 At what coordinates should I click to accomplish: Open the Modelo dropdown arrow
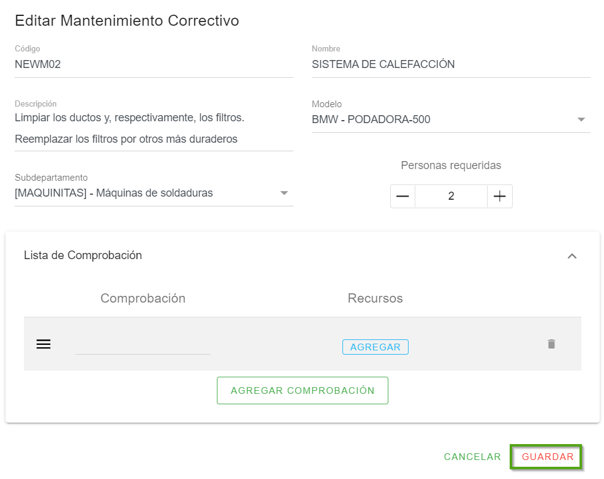tap(581, 120)
